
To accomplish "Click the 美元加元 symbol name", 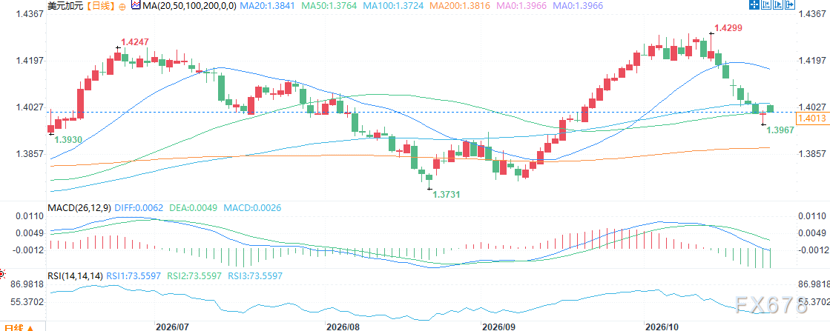I will point(65,6).
